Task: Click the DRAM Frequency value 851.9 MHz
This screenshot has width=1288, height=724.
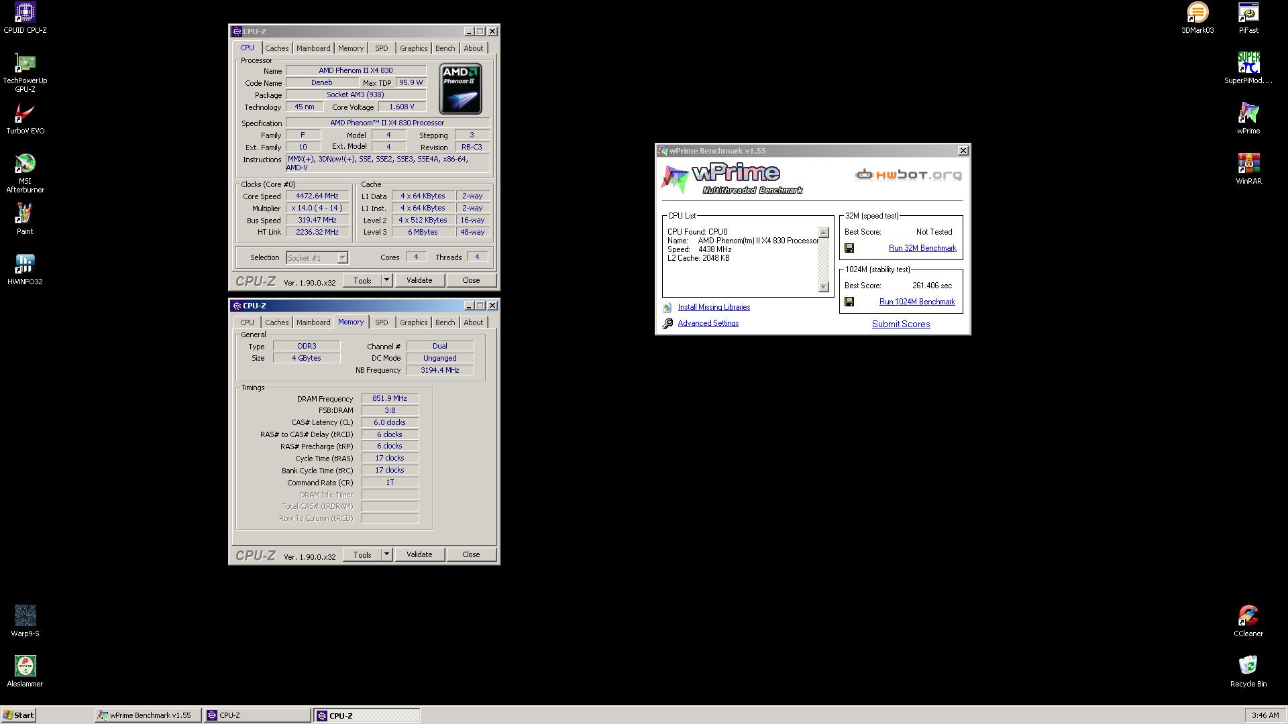Action: 390,398
